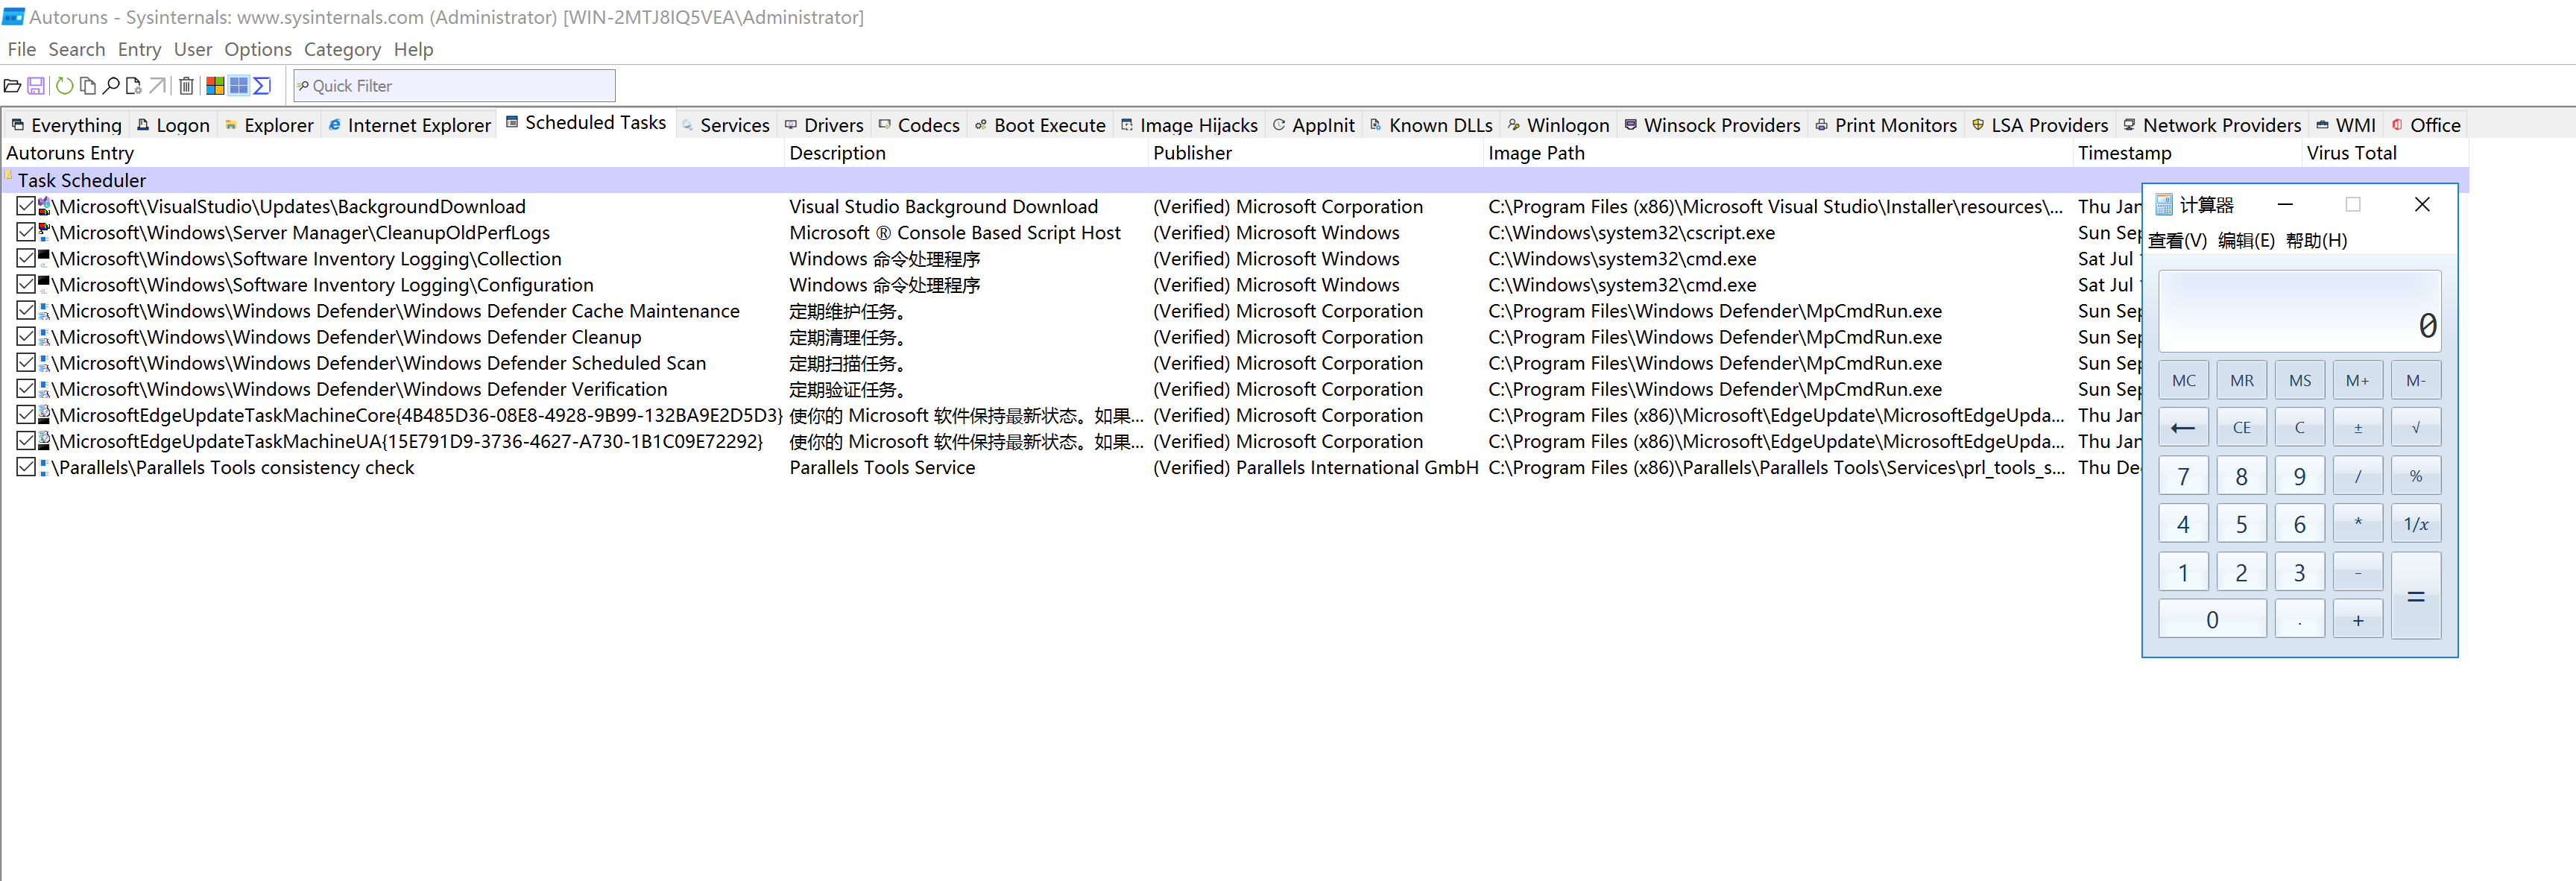This screenshot has width=2576, height=881.
Task: Toggle the hide Microsoft entries icon
Action: tap(215, 86)
